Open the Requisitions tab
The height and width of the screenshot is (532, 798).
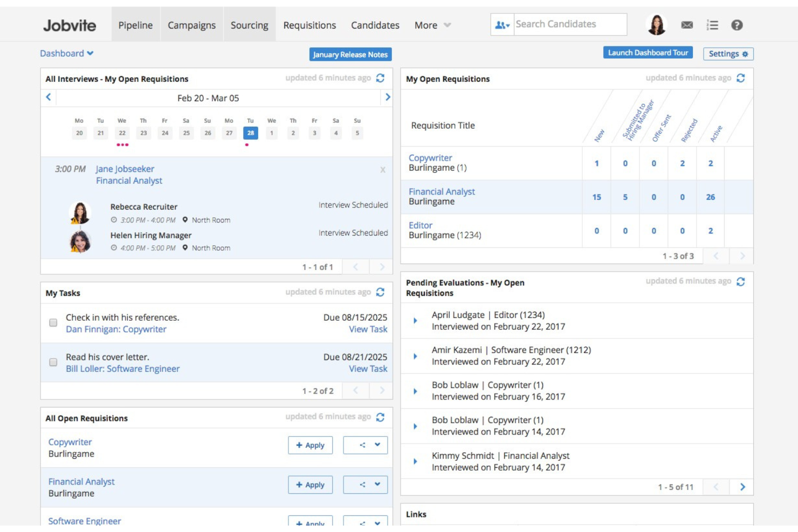309,25
